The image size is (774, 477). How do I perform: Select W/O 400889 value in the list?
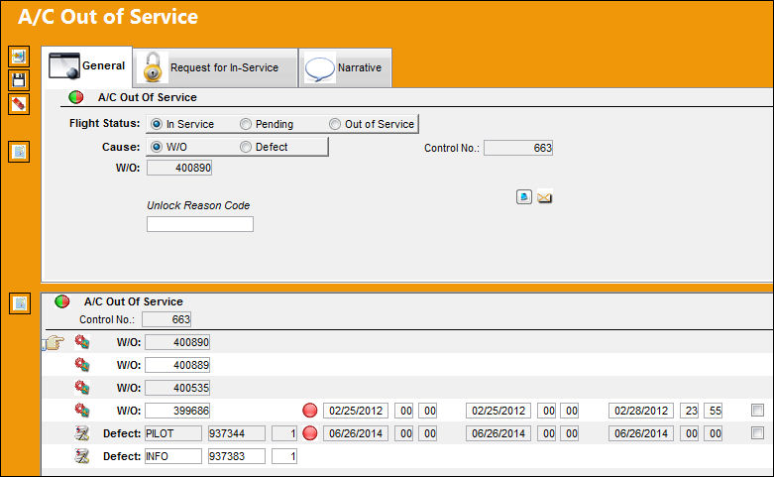(177, 365)
